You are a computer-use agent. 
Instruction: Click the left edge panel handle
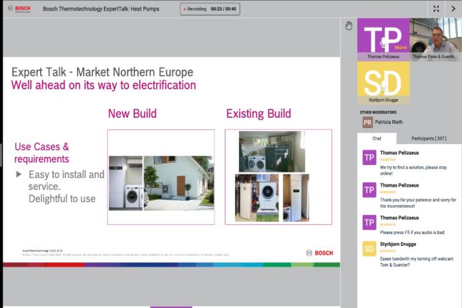[x=1, y=155]
